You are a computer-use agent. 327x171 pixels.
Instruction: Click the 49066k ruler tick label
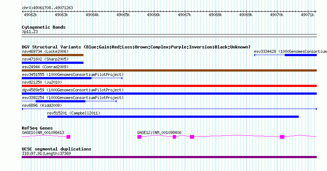point(154,15)
